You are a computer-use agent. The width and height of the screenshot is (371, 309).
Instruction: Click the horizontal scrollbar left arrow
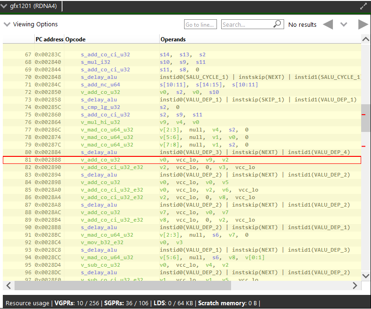(x=8, y=286)
